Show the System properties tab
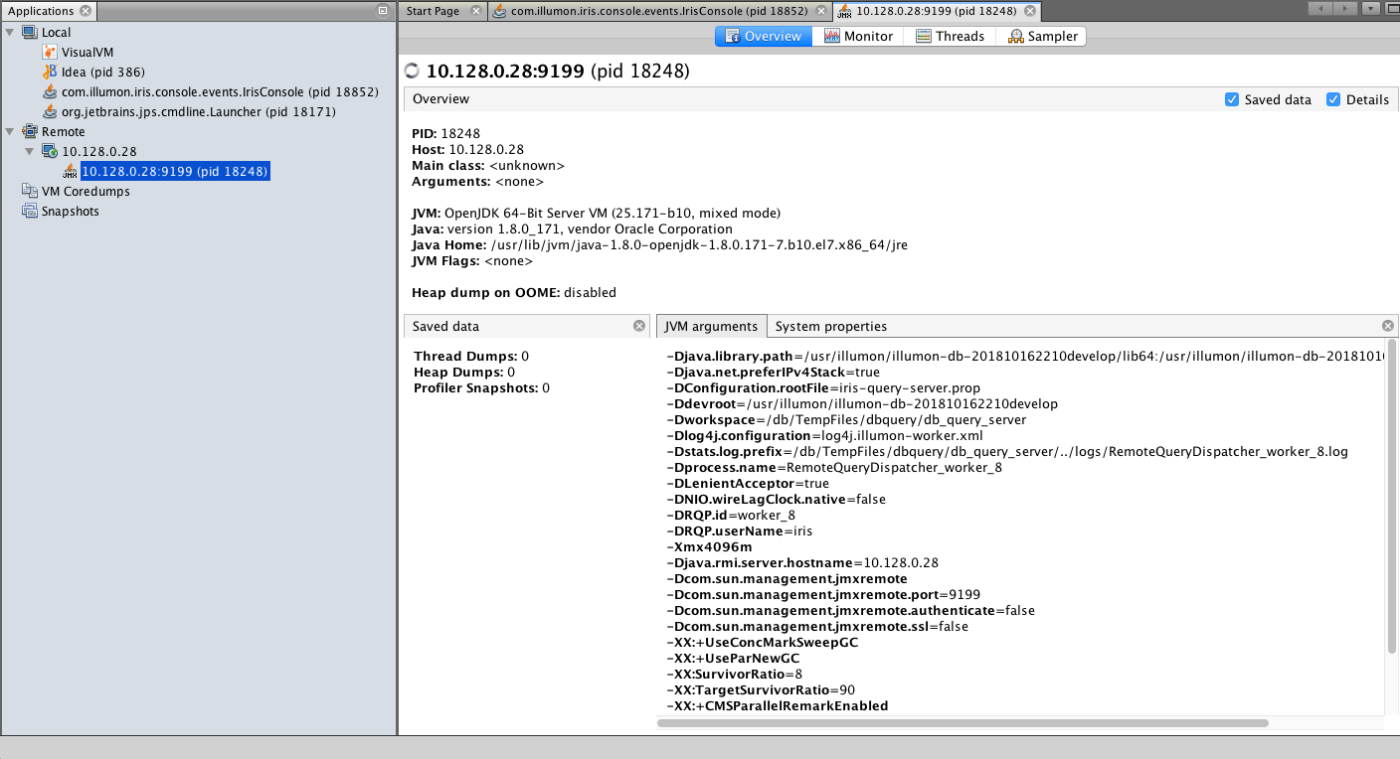 tap(830, 326)
